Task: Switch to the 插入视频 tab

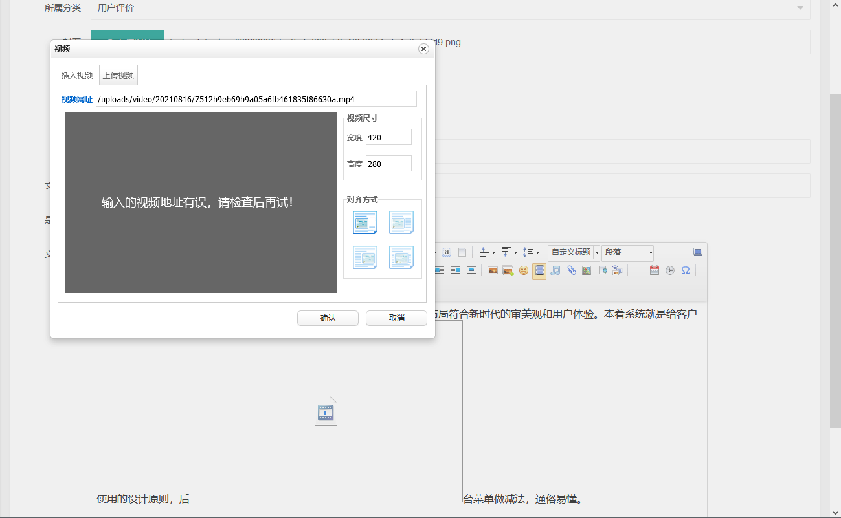Action: 77,75
